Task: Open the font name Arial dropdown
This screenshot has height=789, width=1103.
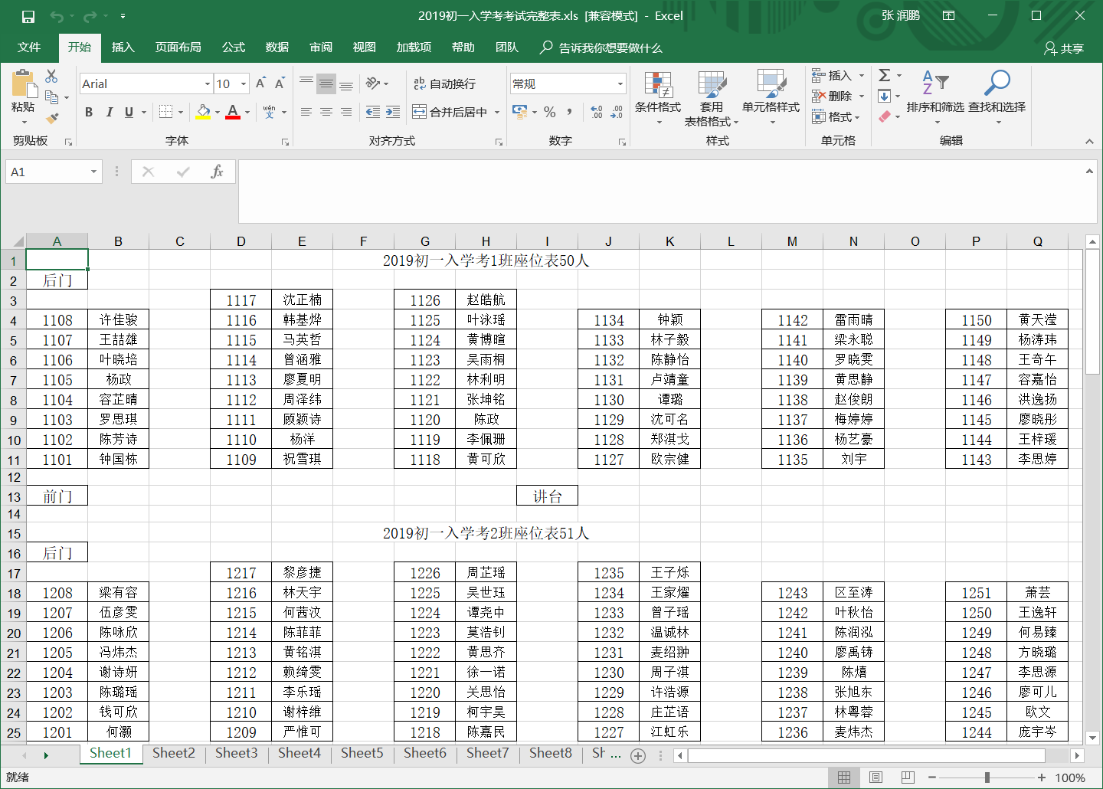Action: coord(207,83)
